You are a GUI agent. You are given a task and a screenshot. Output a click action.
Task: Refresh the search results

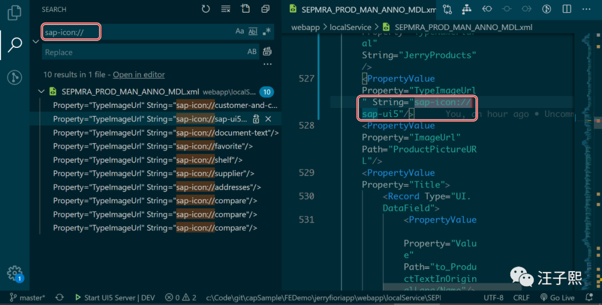click(x=206, y=9)
